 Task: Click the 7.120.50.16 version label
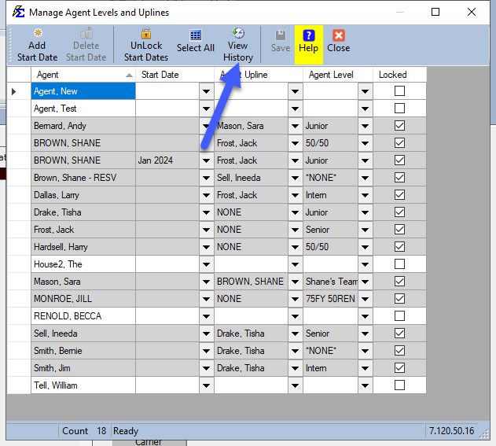tap(451, 431)
